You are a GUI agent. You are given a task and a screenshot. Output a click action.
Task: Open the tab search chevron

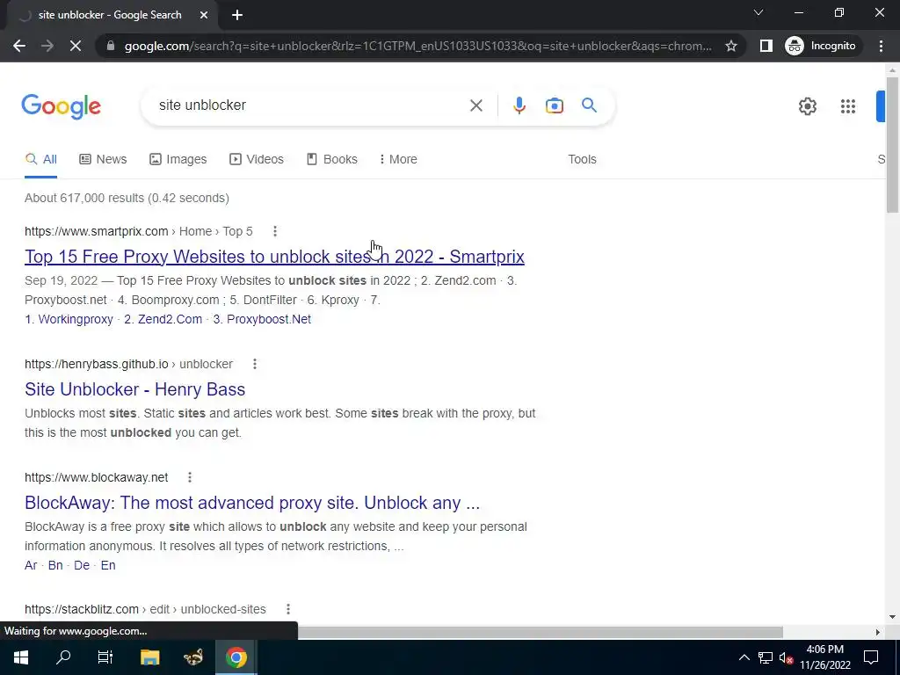pos(758,12)
